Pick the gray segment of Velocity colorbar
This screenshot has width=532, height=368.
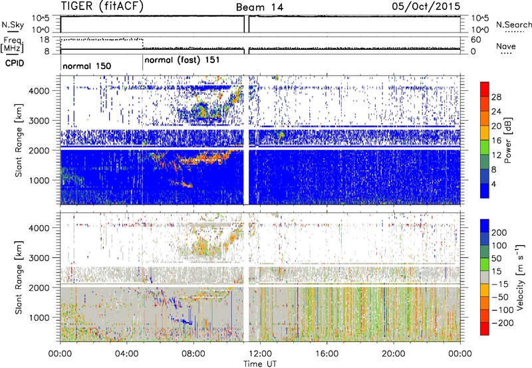click(x=485, y=278)
